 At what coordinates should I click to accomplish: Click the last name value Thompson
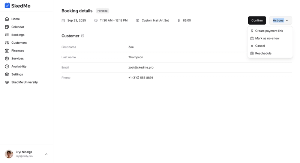pyautogui.click(x=136, y=57)
